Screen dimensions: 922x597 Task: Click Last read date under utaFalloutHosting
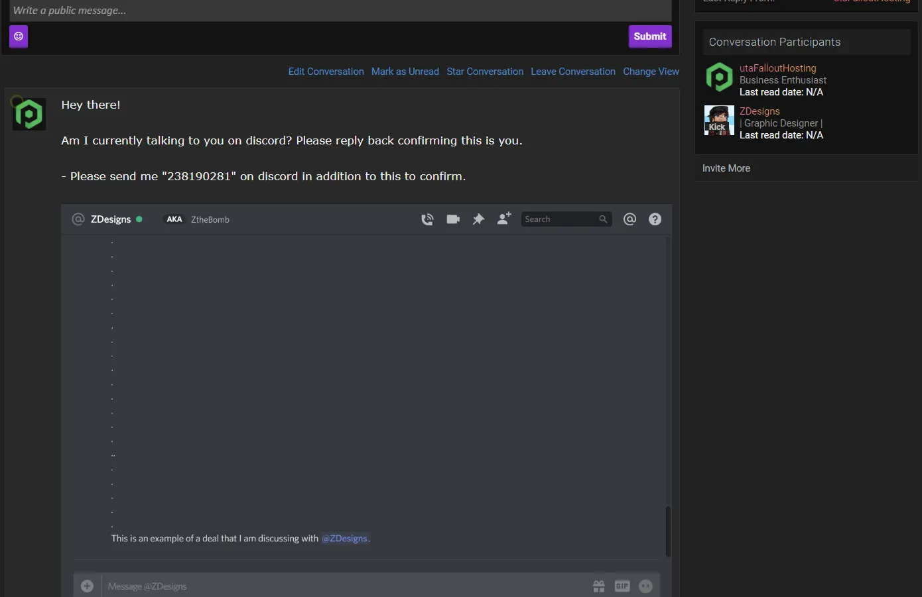click(x=781, y=92)
